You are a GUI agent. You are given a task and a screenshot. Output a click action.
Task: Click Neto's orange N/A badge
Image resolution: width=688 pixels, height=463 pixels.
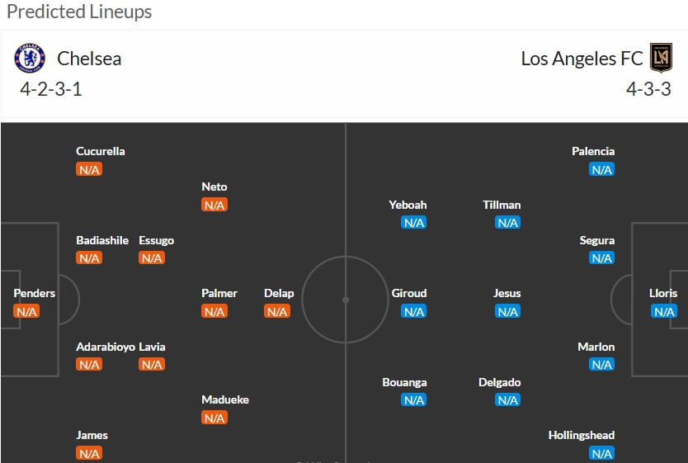[214, 205]
